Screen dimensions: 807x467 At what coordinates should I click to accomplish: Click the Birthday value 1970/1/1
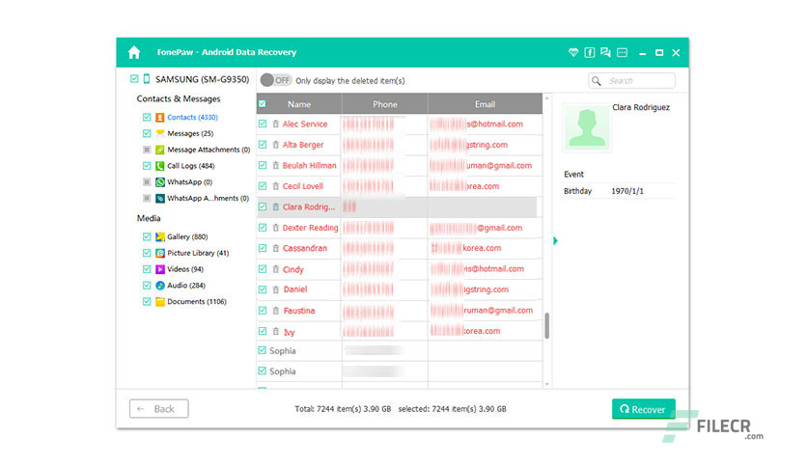pyautogui.click(x=627, y=191)
